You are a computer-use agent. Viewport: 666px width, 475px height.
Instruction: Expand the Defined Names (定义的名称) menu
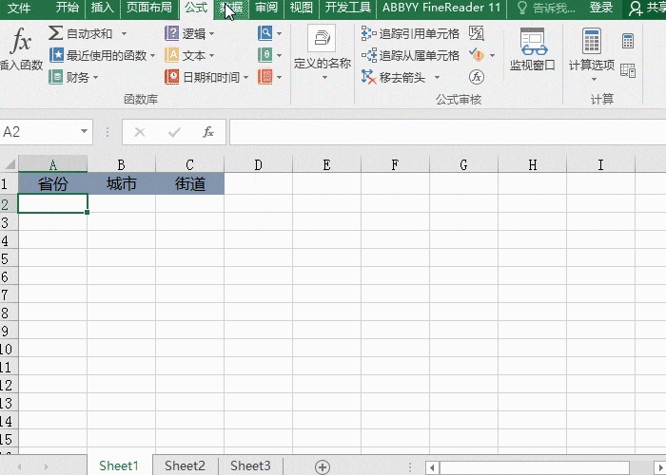coord(323,54)
